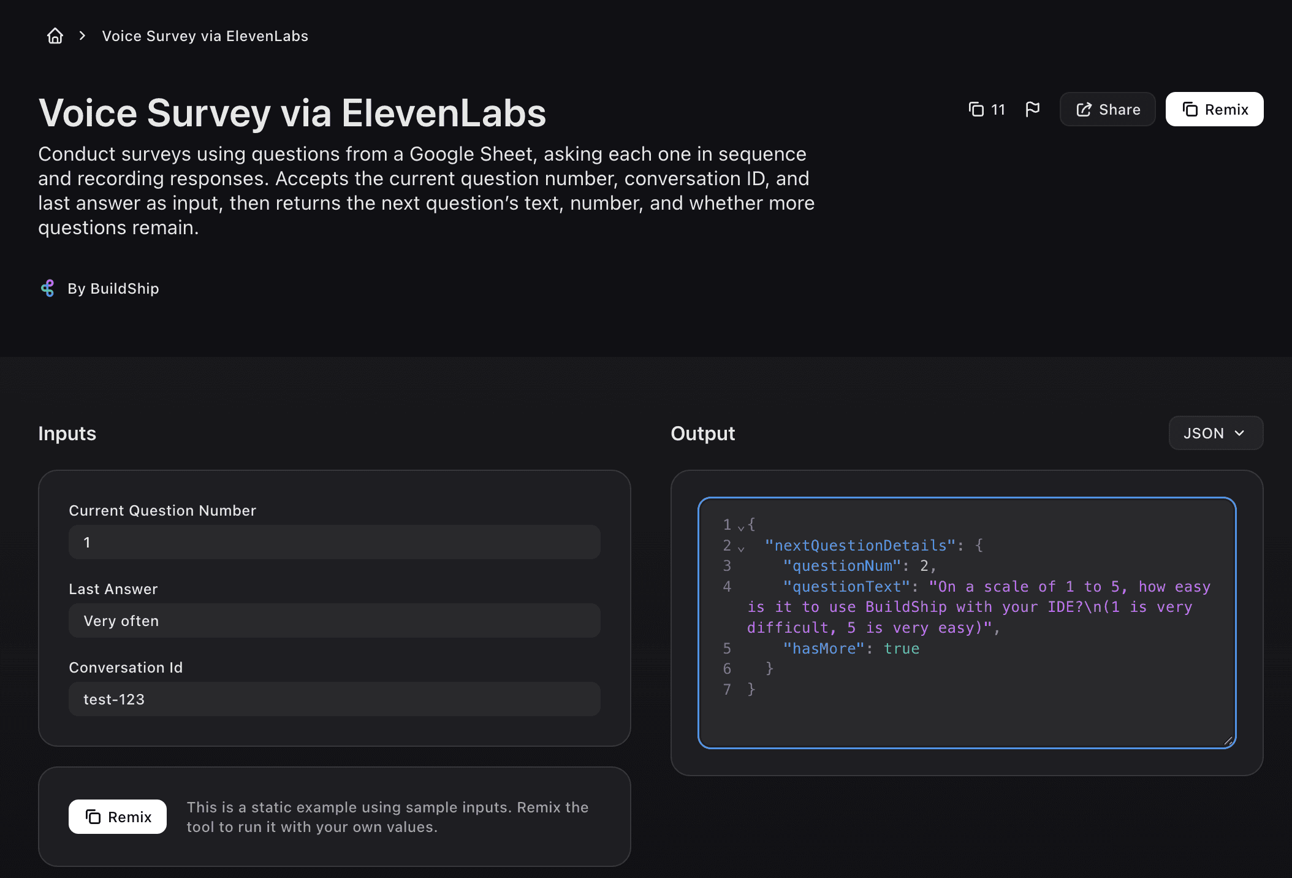Screen dimensions: 1292x878
Task: Focus the Current Question Number field
Action: tap(335, 542)
